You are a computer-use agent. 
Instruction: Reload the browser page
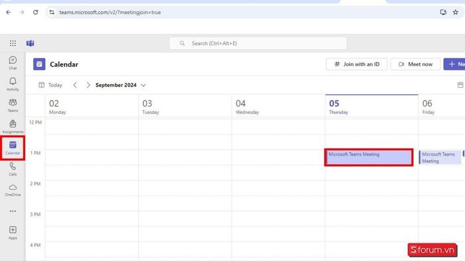click(35, 12)
